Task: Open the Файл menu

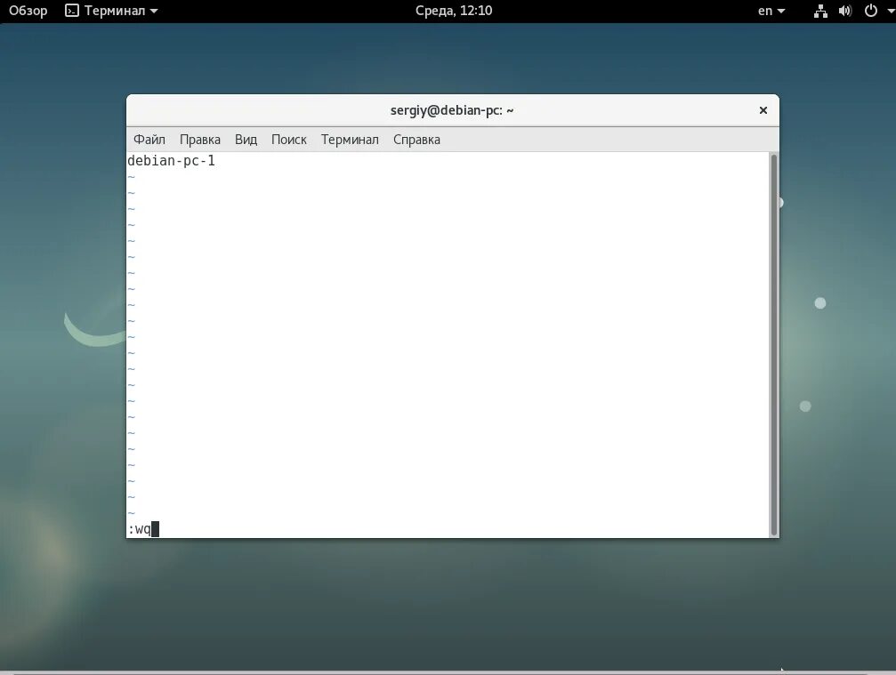Action: (x=149, y=140)
